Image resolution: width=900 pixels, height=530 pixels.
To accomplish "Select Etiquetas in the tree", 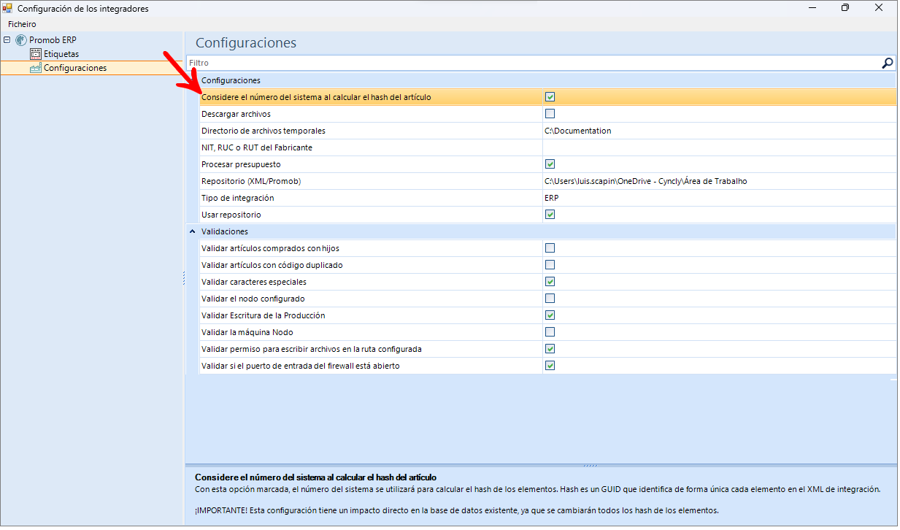I will (61, 54).
